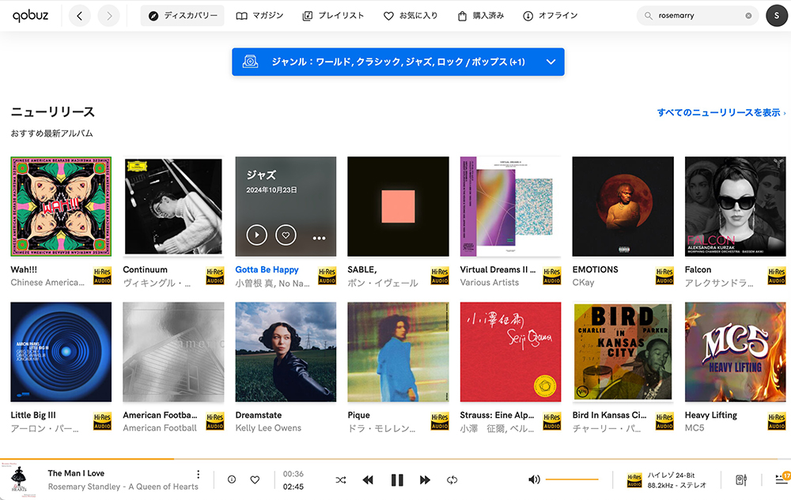Open the Little Big III album cover
The image size is (791, 500).
click(61, 352)
